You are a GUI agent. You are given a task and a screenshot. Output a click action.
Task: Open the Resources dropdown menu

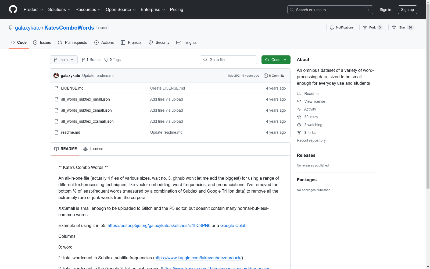[x=88, y=10]
